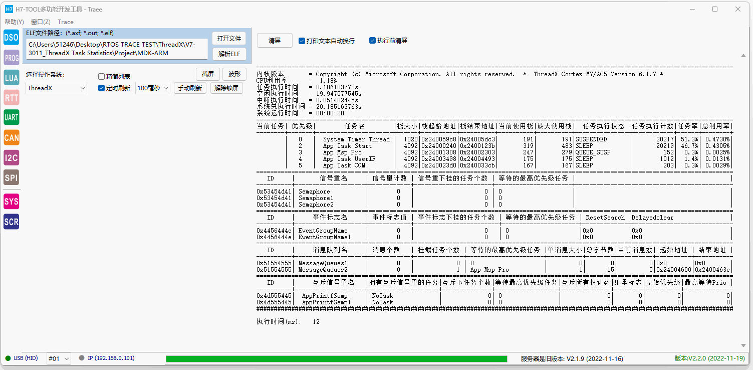
Task: Click the 系统运行时间 00:00:20 line
Action: point(301,113)
